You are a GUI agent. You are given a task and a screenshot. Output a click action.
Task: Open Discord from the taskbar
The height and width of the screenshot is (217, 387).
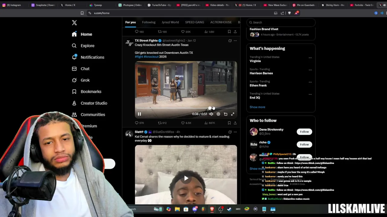click(195, 209)
